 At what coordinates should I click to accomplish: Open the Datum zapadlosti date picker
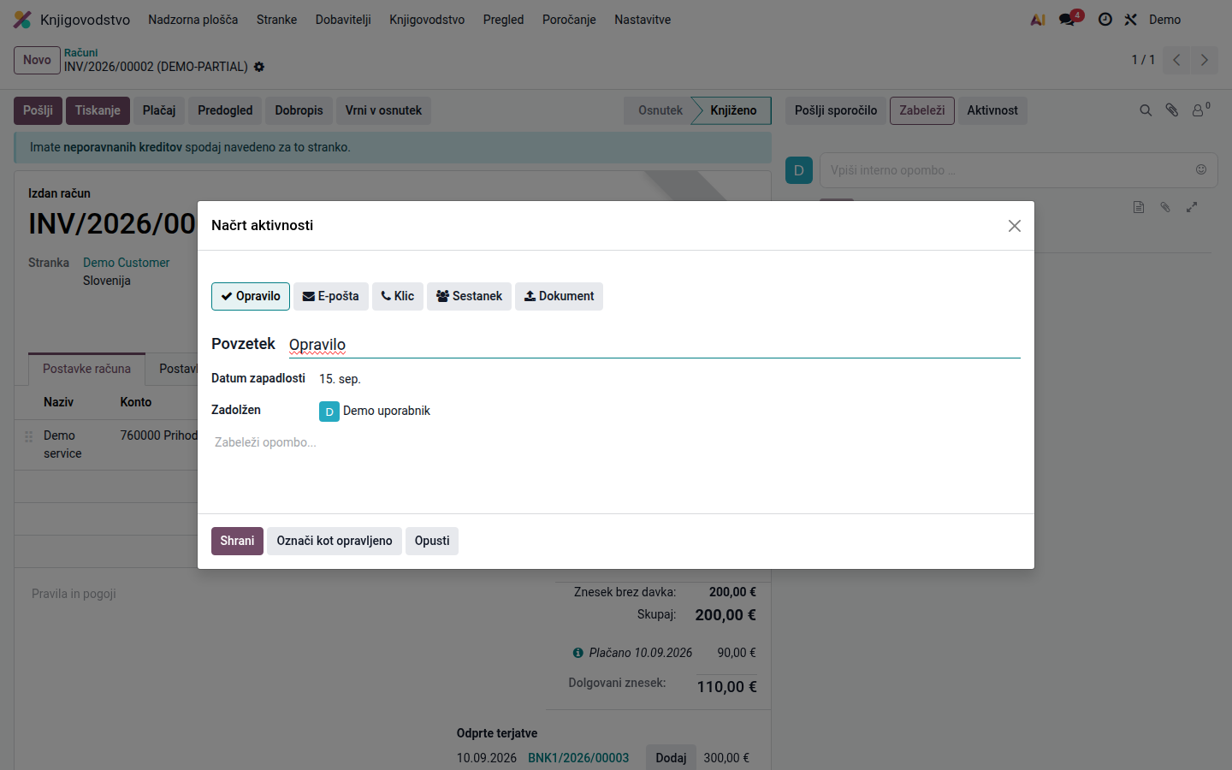pos(341,379)
